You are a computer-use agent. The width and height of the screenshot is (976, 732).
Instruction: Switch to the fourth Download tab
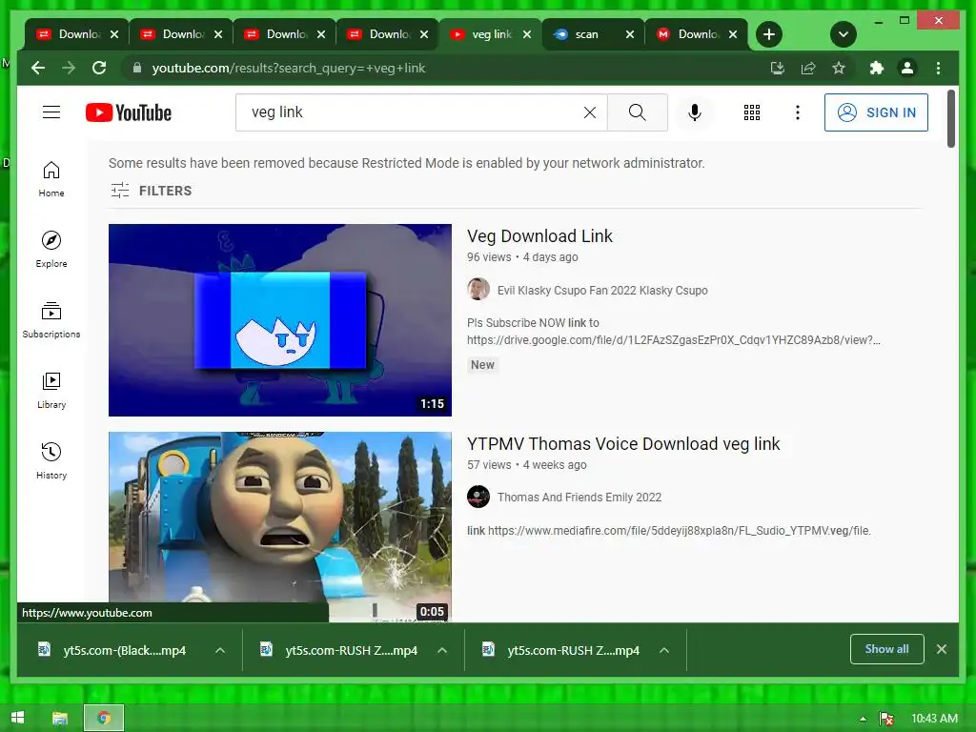pyautogui.click(x=389, y=34)
